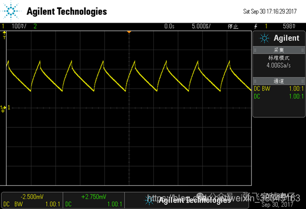306x209 pixels.
Task: Open the 通道 channel panel header
Action: tap(279, 81)
